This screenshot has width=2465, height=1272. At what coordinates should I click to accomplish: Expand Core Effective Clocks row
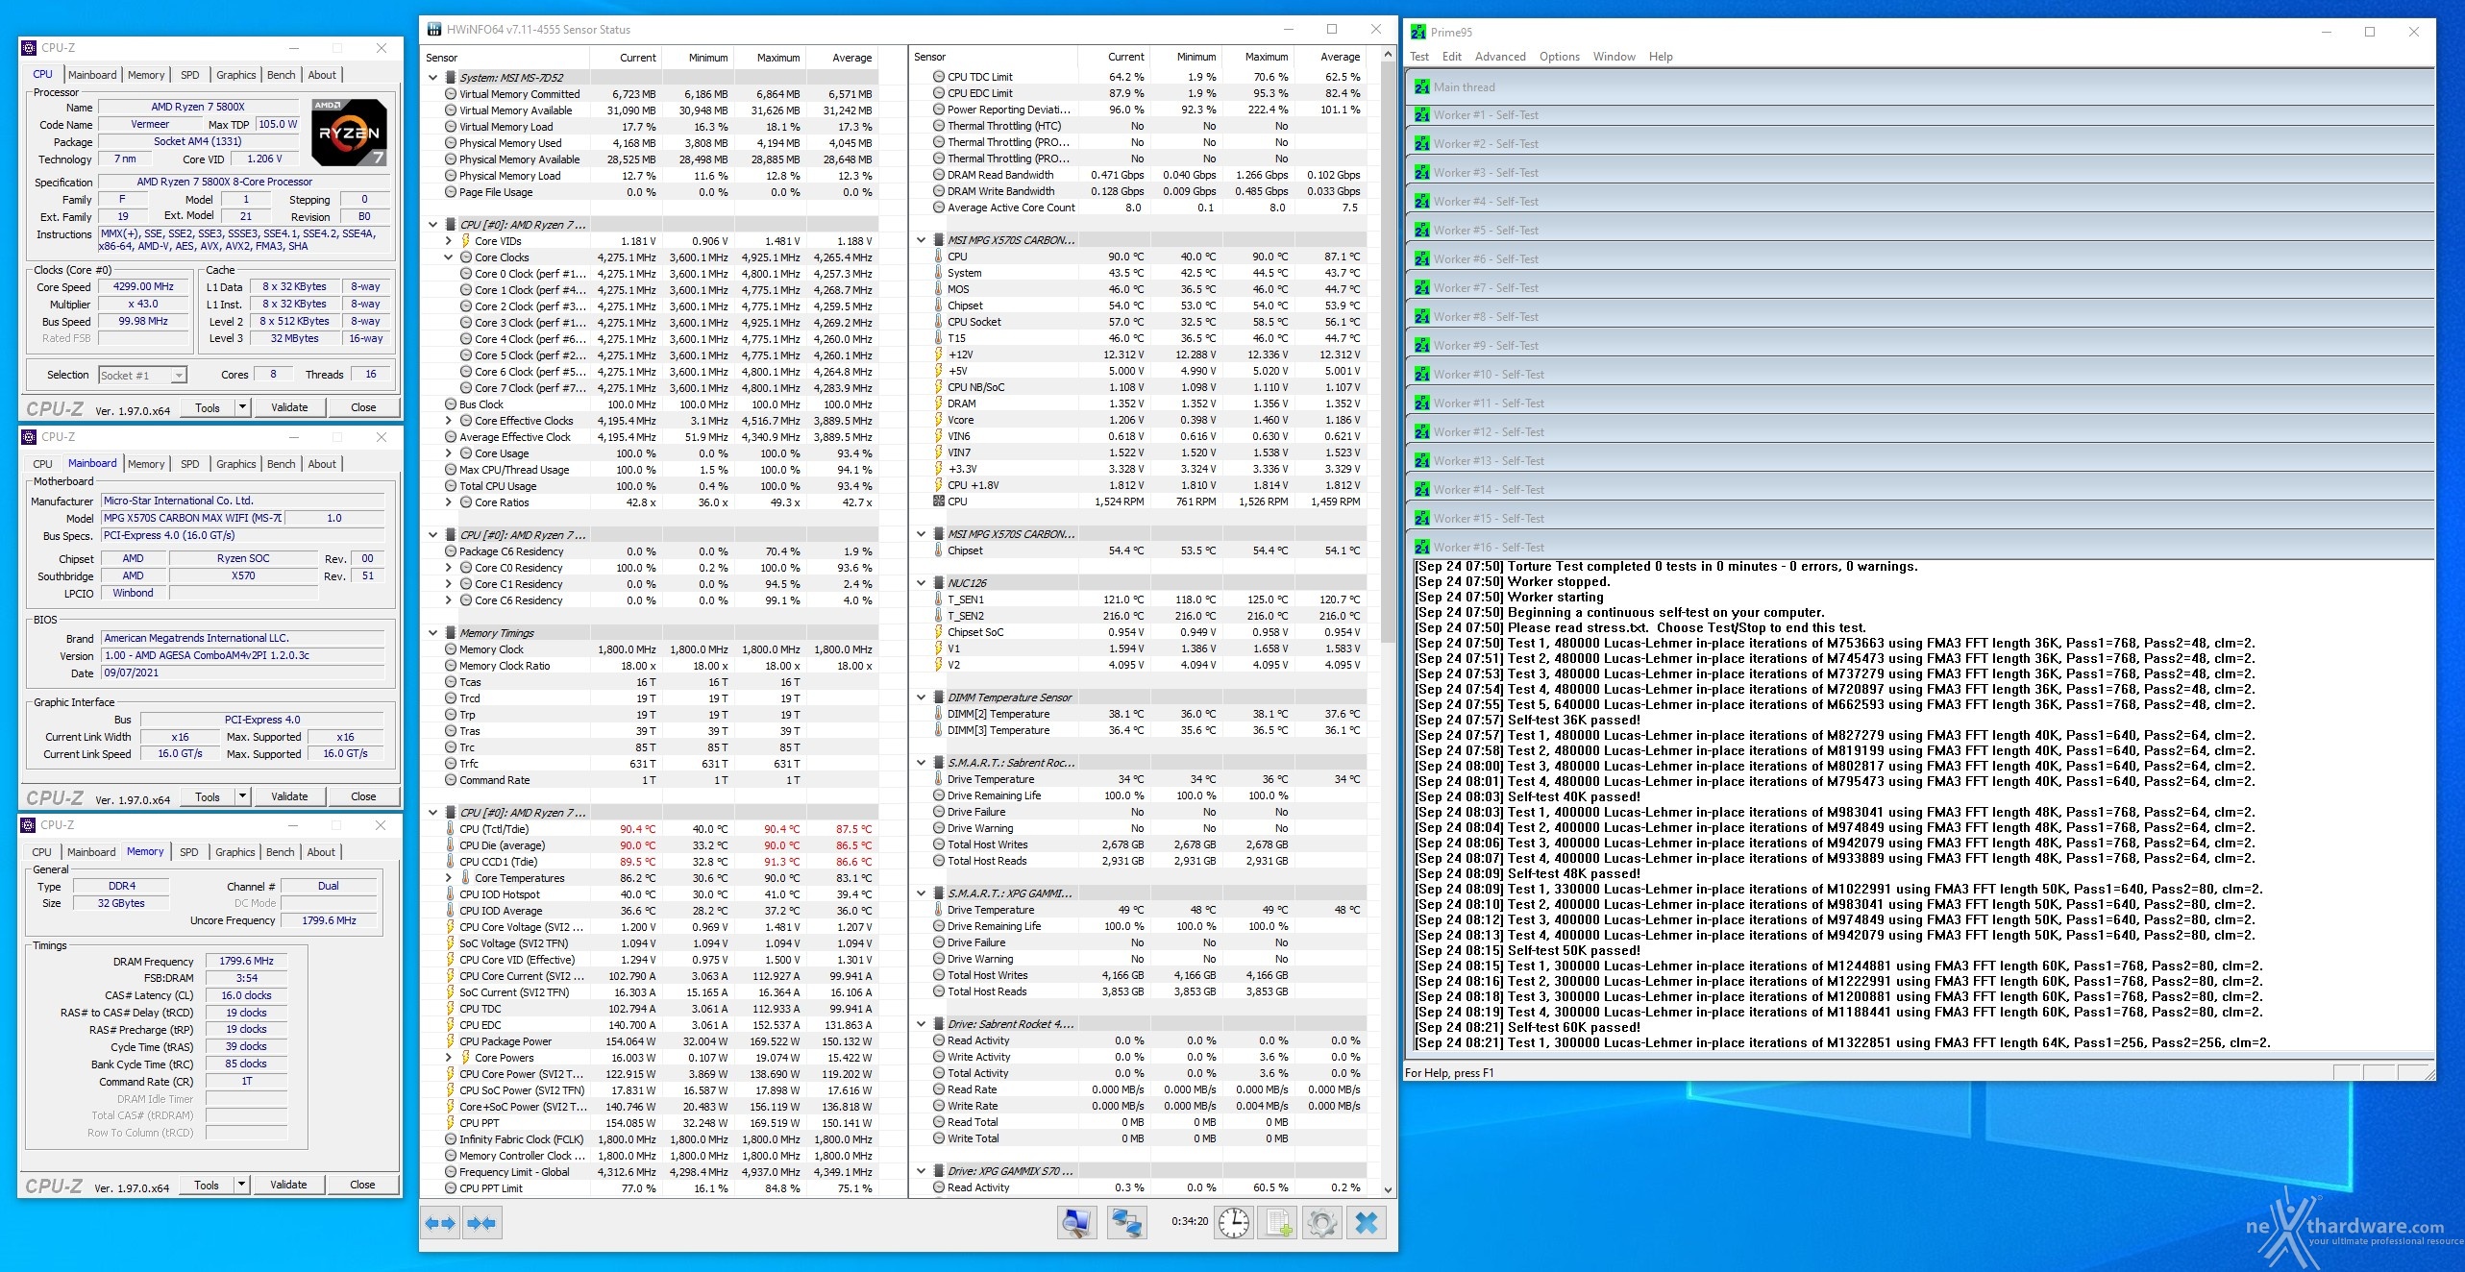point(449,421)
